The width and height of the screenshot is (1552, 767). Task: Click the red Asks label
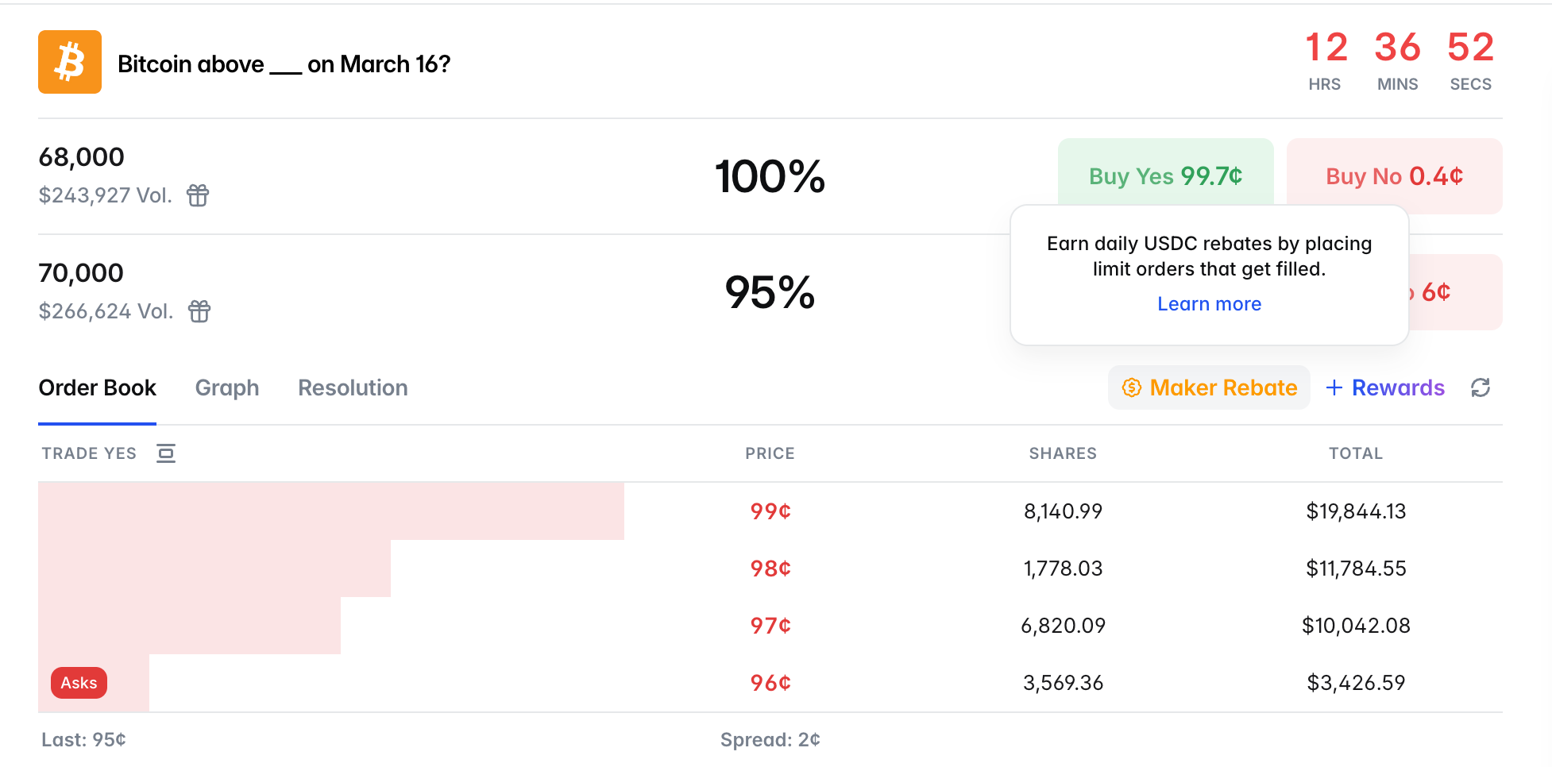pos(79,683)
